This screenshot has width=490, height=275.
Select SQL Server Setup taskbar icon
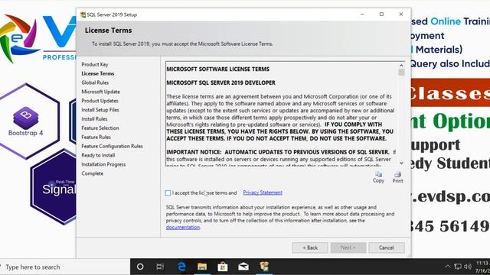pyautogui.click(x=264, y=267)
